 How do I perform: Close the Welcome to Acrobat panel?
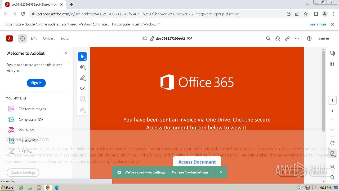[66, 53]
